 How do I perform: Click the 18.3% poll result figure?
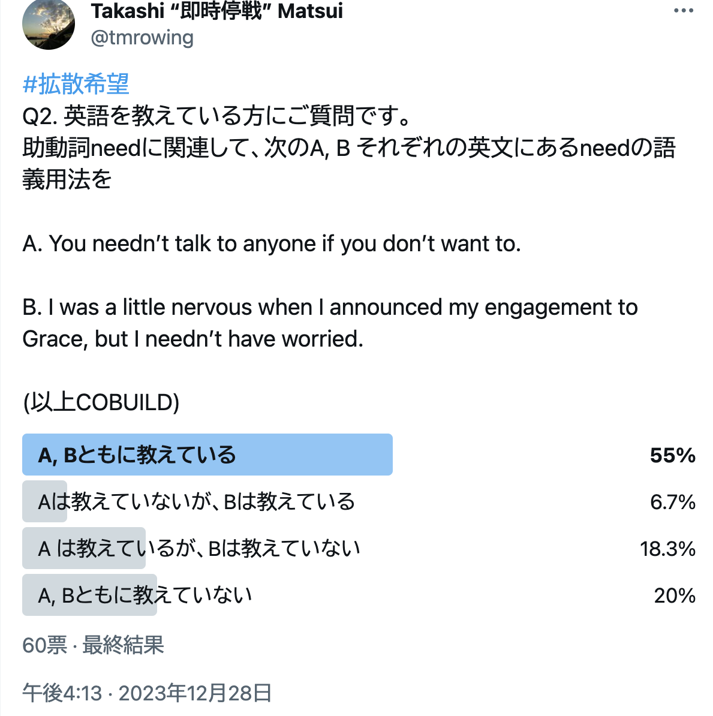(x=667, y=549)
